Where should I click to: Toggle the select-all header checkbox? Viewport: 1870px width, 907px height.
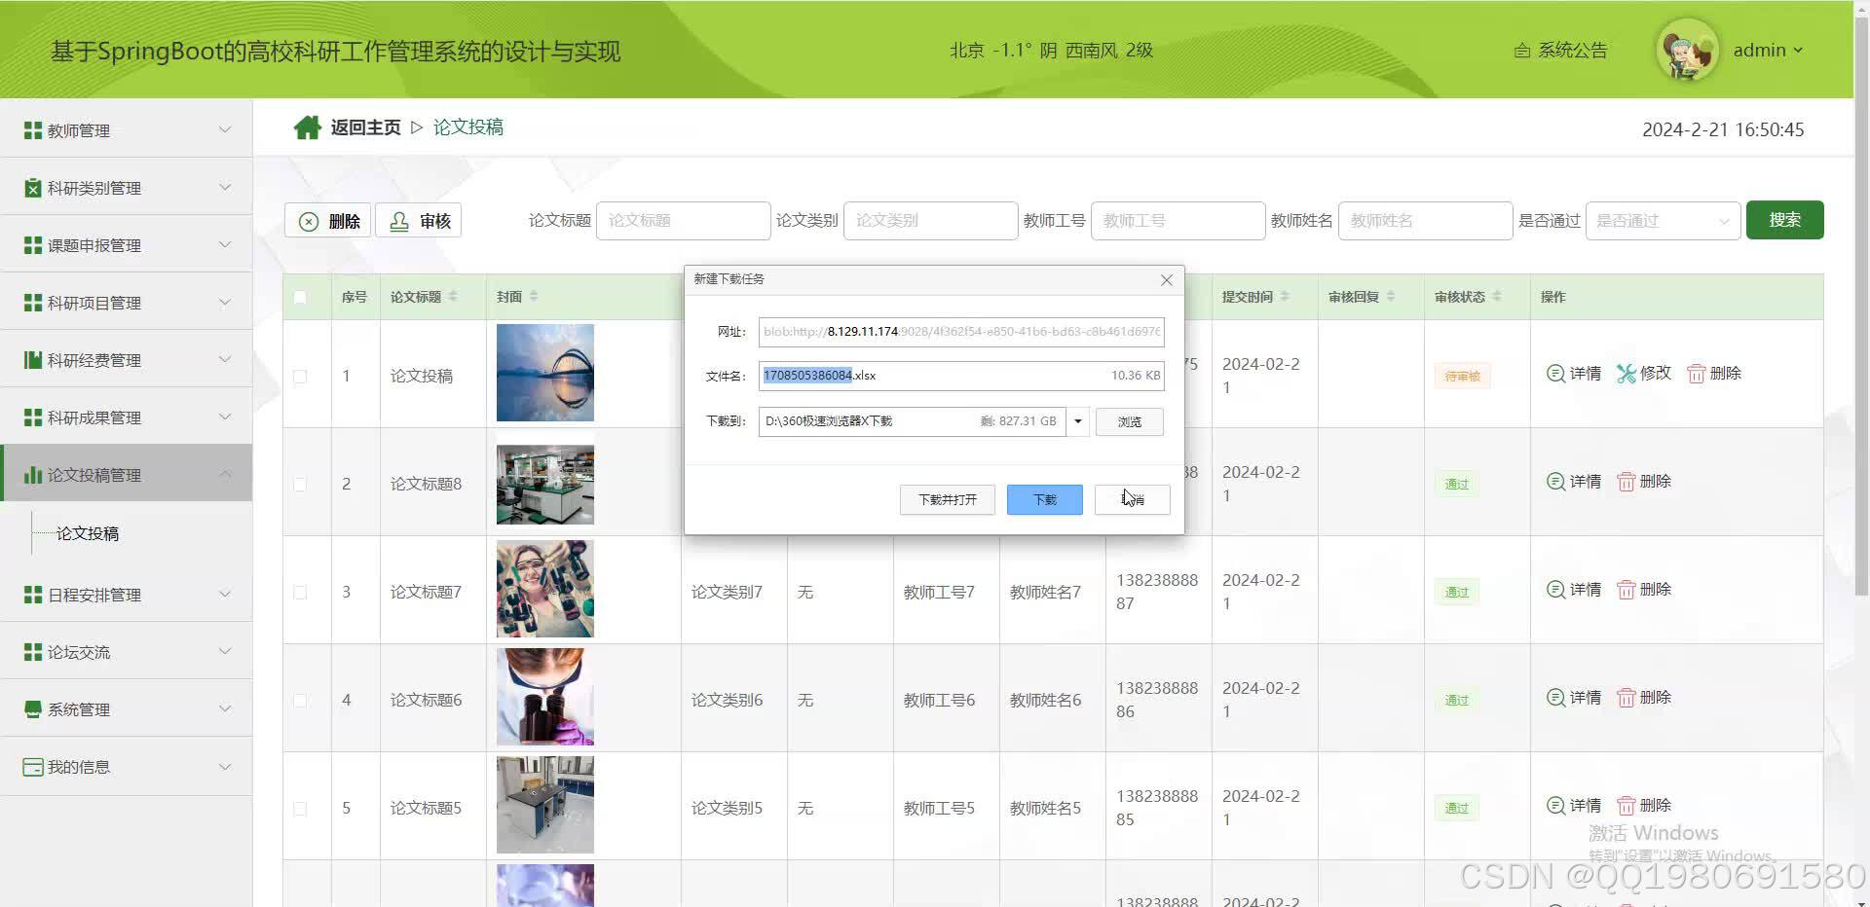(x=300, y=297)
